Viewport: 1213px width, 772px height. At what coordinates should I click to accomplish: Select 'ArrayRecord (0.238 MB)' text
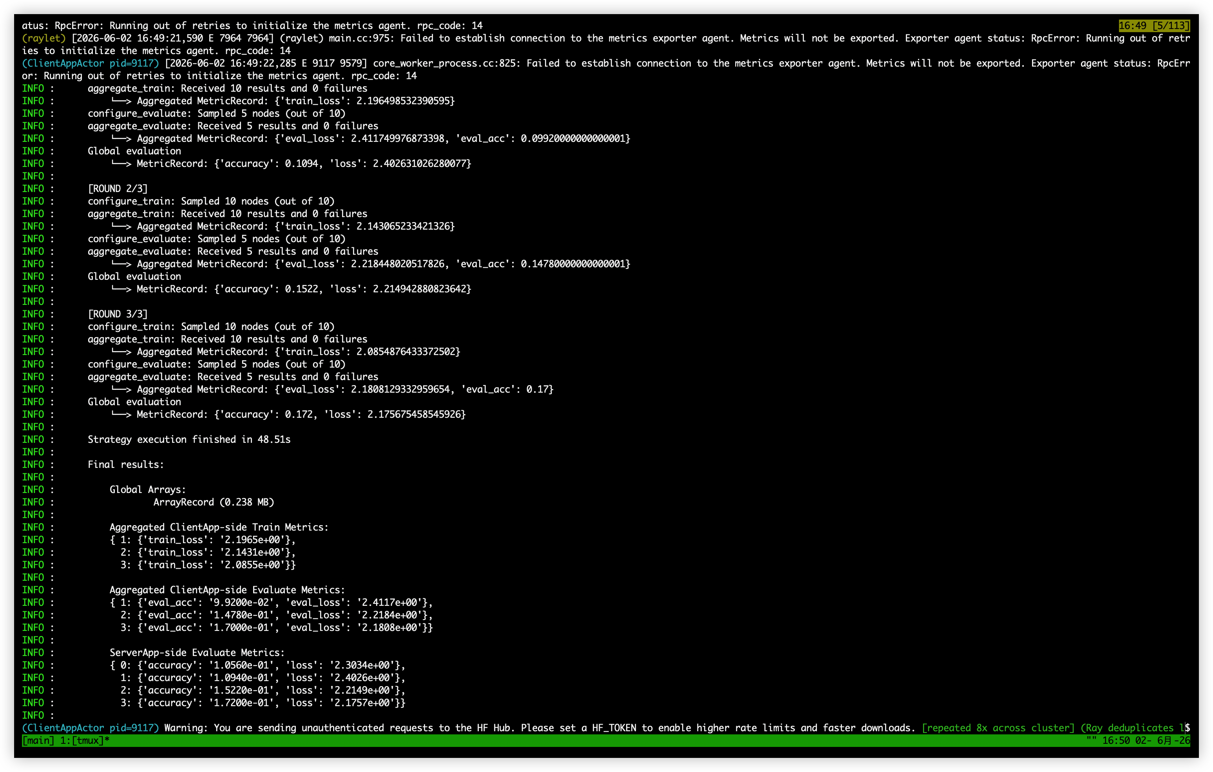(214, 502)
